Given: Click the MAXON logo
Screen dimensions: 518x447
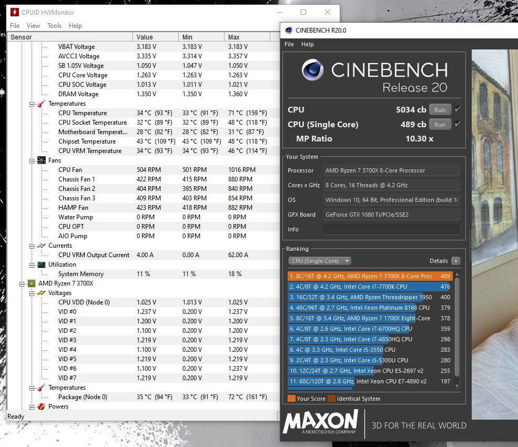Looking at the screenshot, I should click(320, 422).
